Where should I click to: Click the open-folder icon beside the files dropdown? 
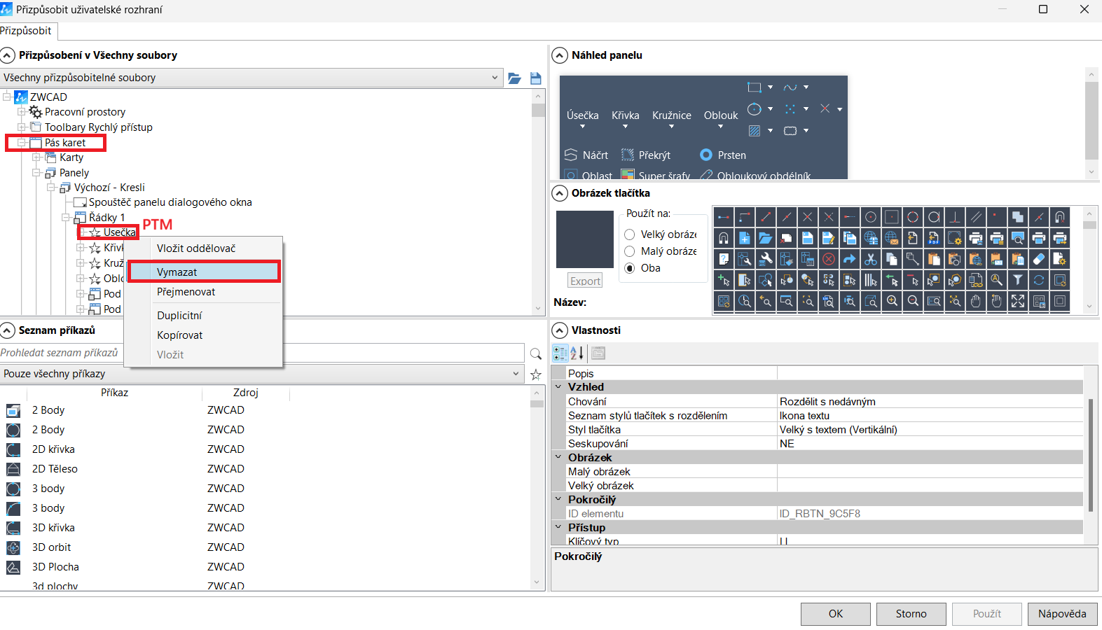[x=514, y=78]
